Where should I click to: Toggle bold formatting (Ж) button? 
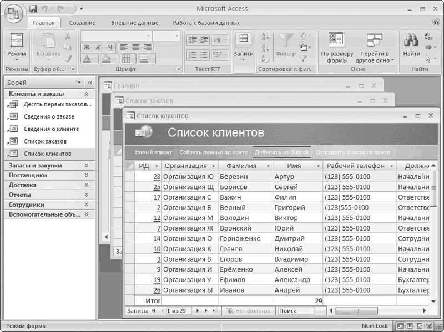[x=87, y=48]
